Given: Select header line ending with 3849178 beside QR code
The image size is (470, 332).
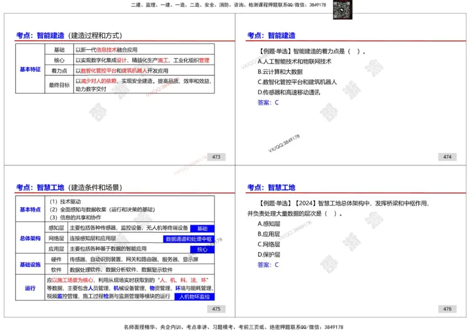Looking at the screenshot, I should (x=229, y=5).
